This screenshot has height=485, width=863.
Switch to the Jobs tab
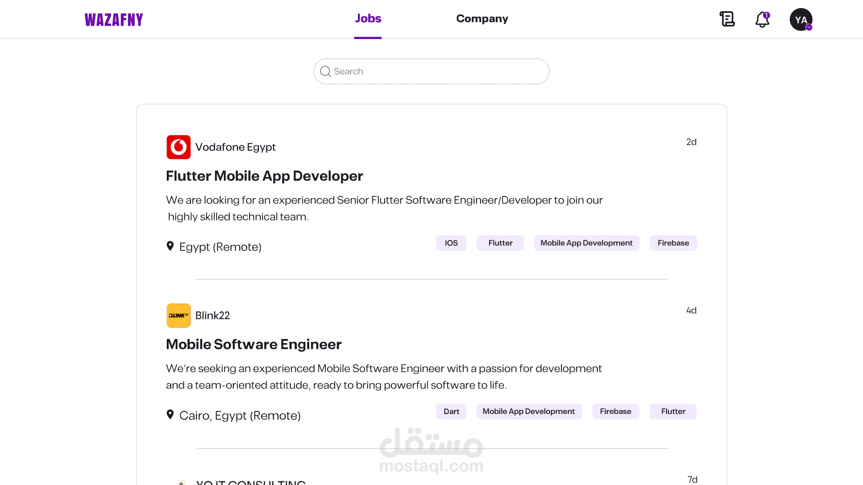tap(368, 18)
